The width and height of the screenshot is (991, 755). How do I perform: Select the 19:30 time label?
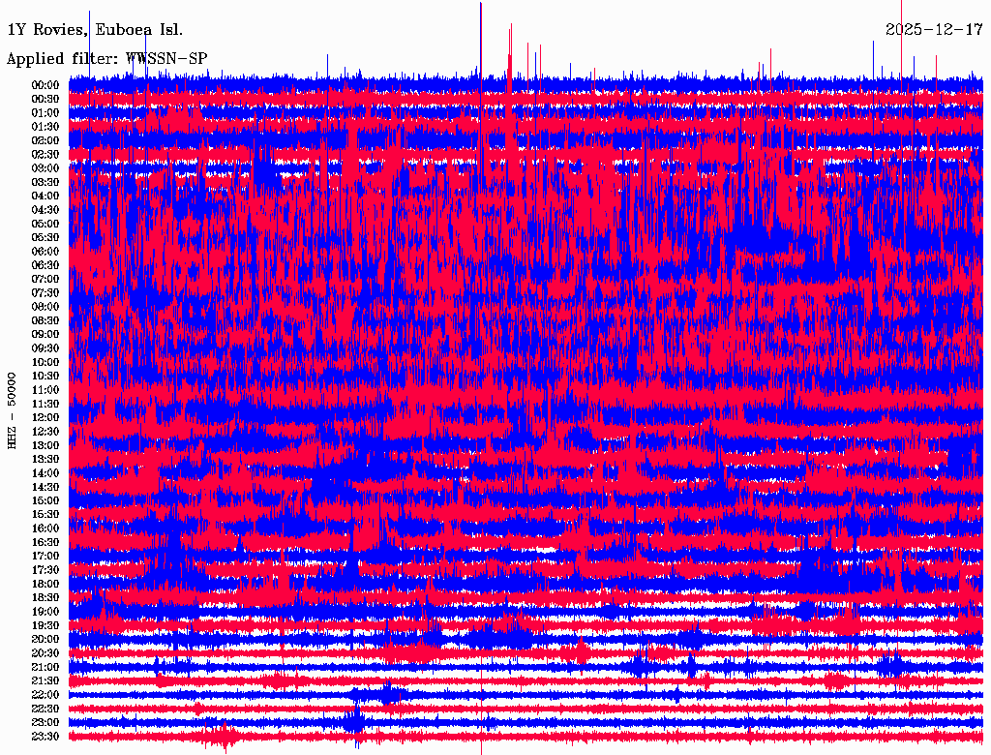point(45,625)
